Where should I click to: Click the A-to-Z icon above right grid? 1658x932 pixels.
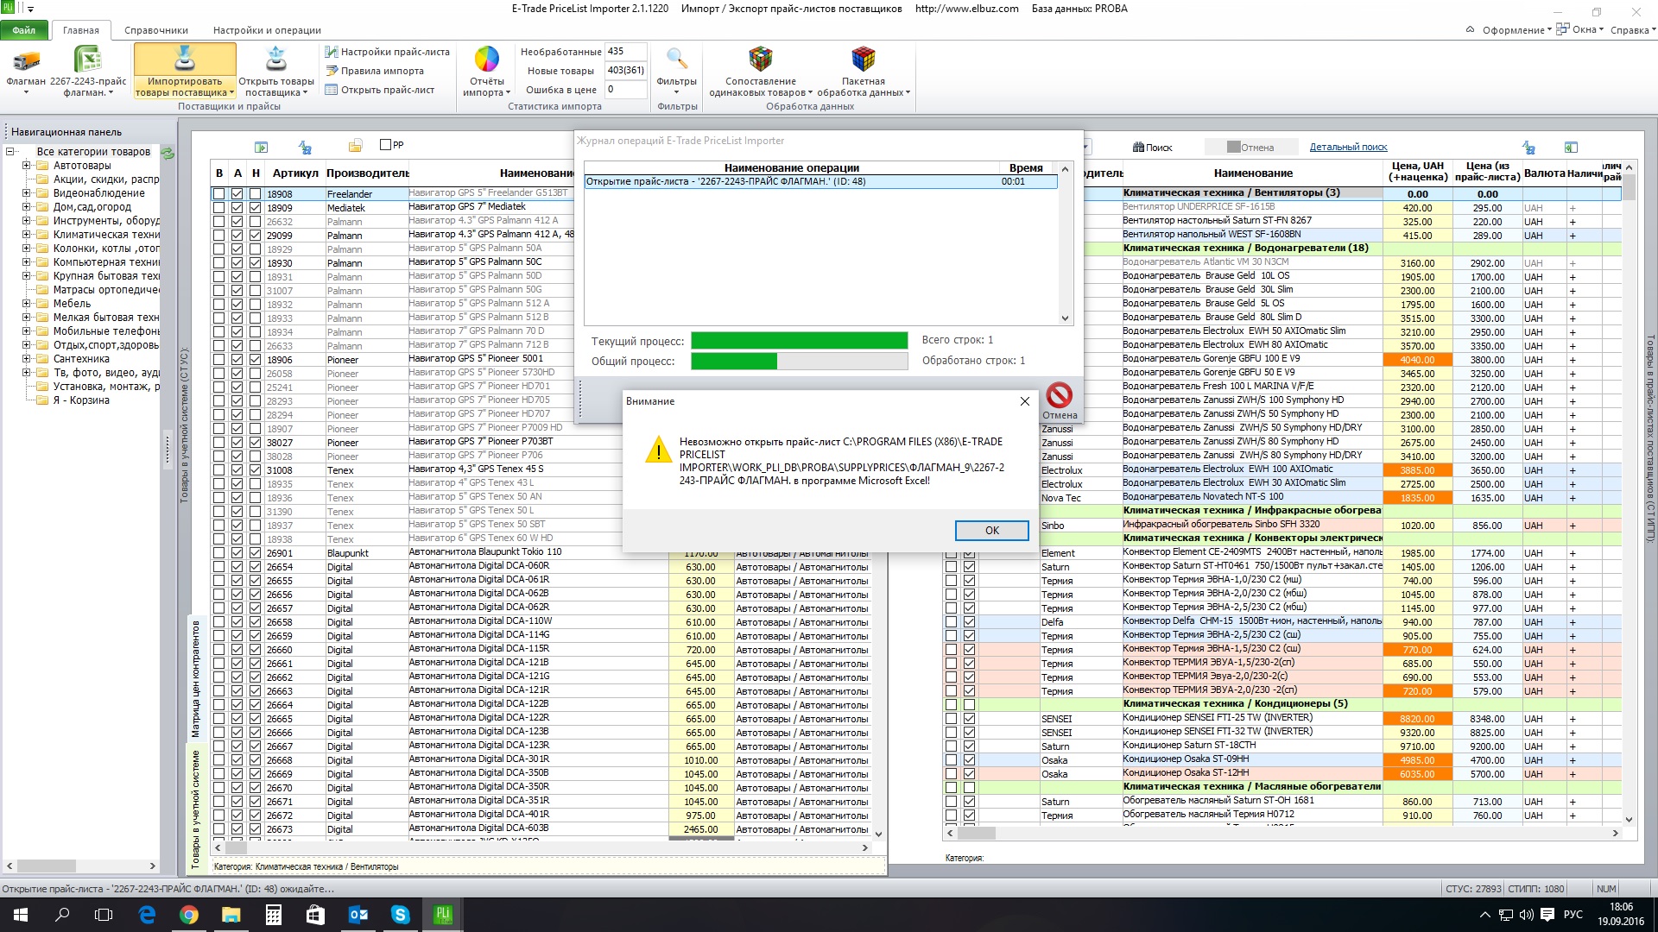[x=1528, y=148]
